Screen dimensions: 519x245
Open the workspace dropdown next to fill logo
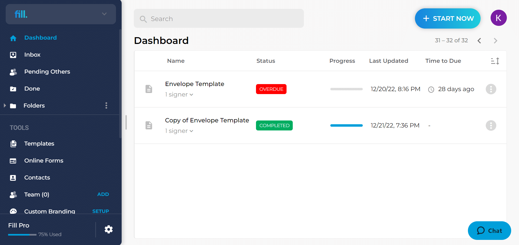[104, 14]
